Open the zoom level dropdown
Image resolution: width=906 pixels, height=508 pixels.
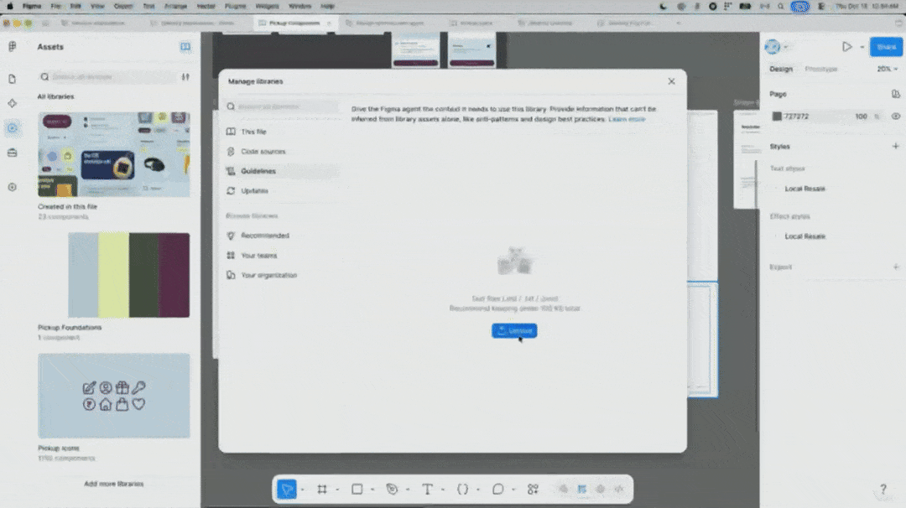[x=887, y=69]
